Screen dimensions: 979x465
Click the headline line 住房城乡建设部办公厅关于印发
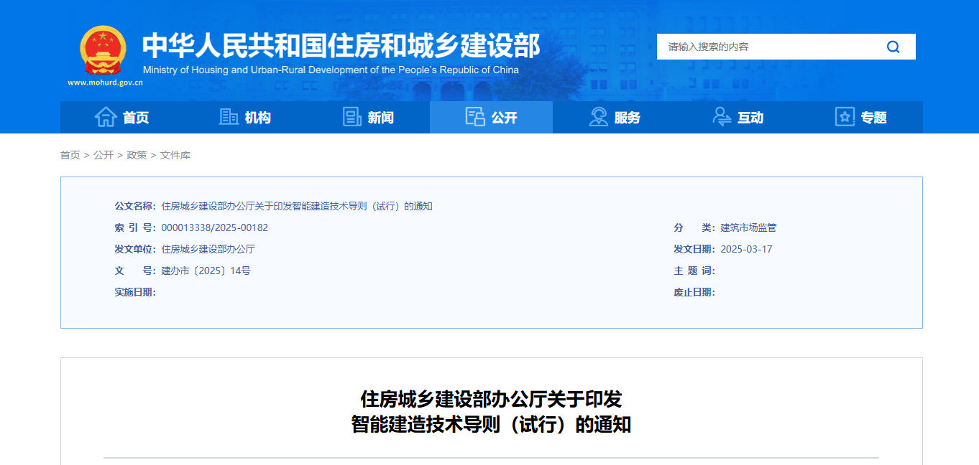click(x=491, y=398)
